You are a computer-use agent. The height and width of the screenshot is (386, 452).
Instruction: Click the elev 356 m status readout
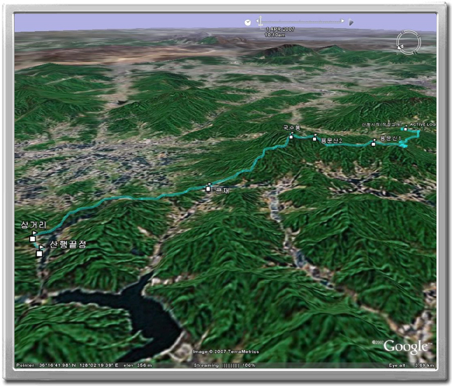pos(138,365)
